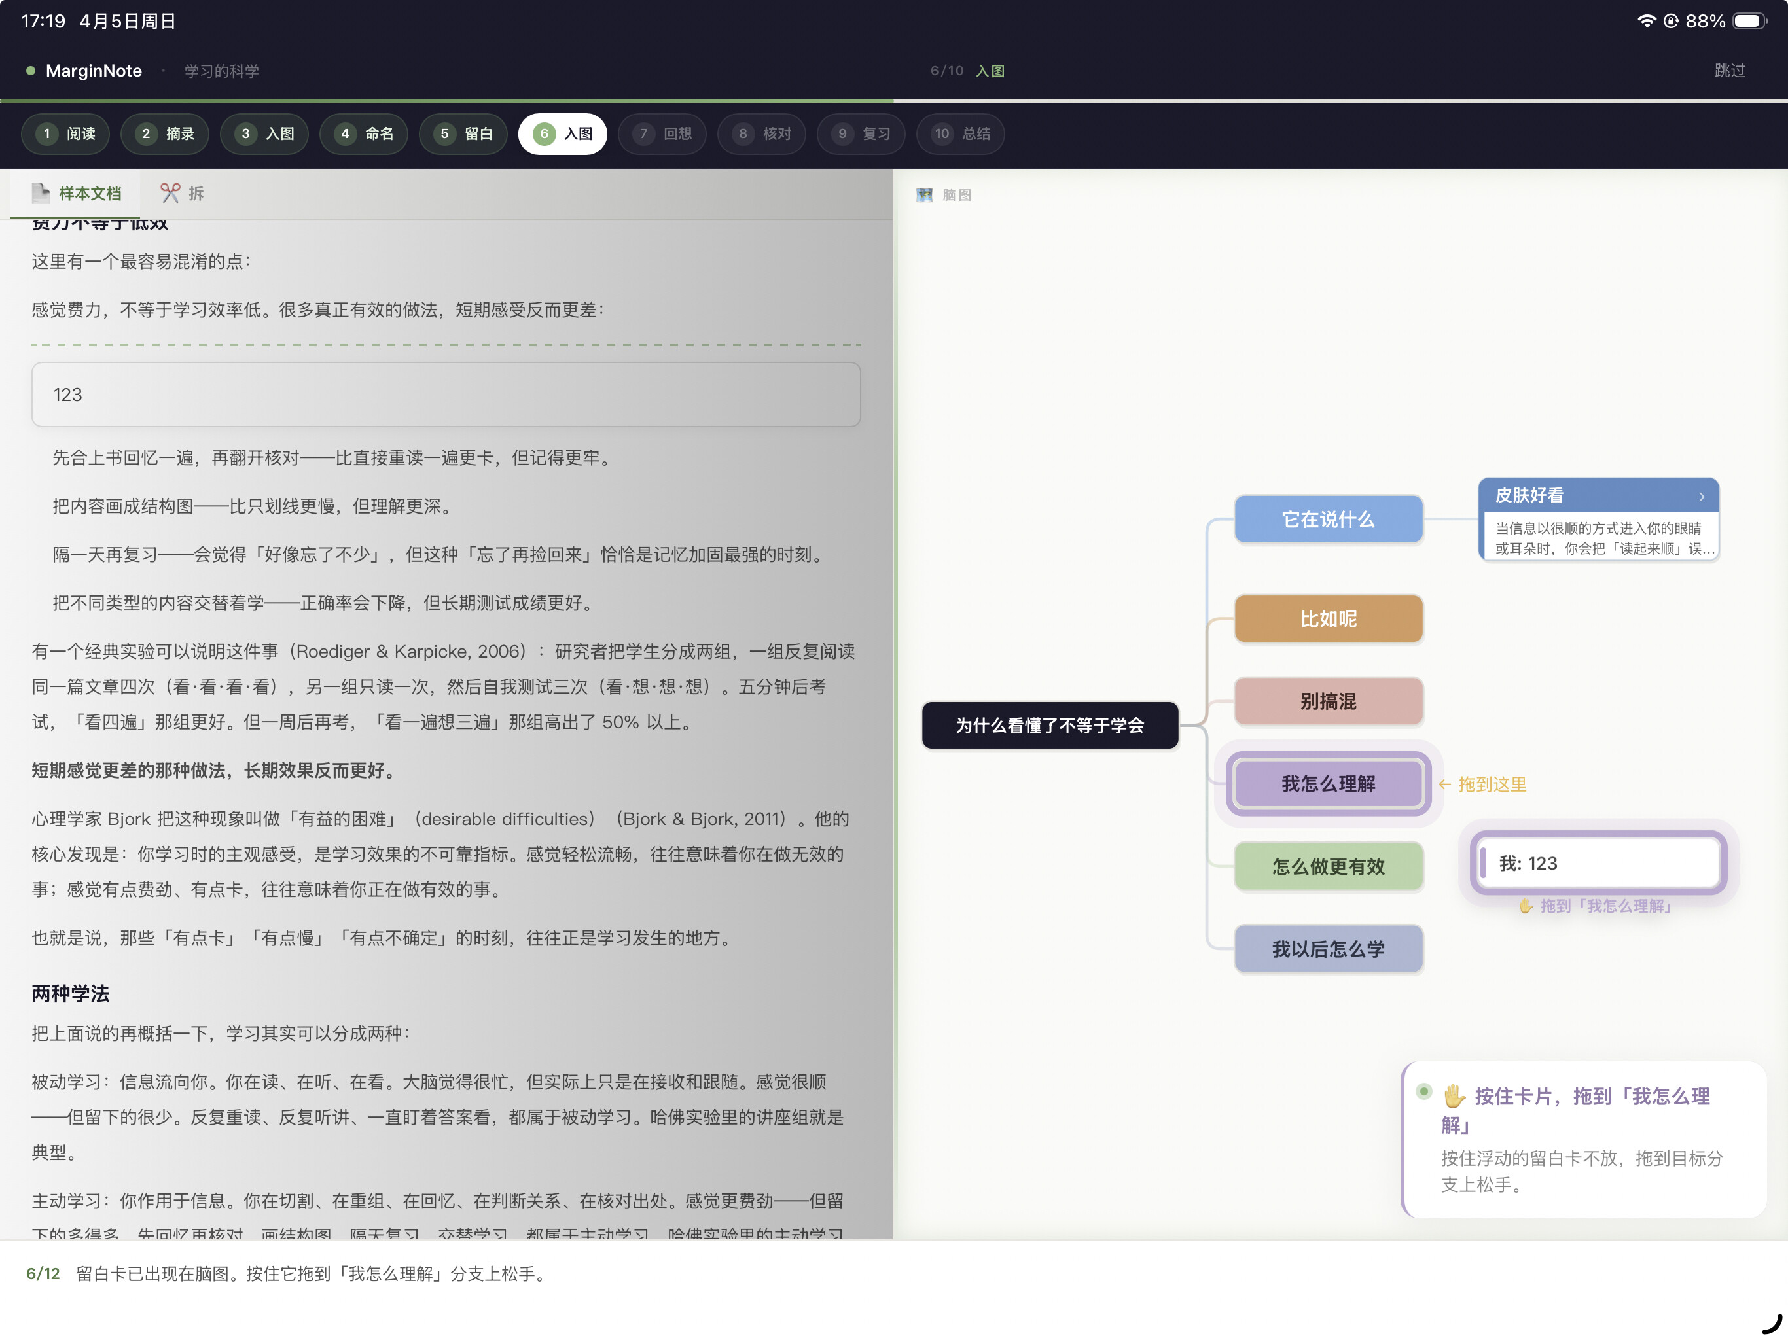Click the 它在说什么 blue node

pos(1328,519)
